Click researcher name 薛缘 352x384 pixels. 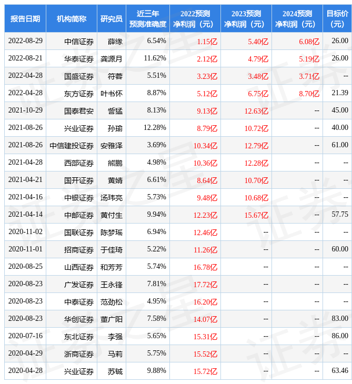115,42
